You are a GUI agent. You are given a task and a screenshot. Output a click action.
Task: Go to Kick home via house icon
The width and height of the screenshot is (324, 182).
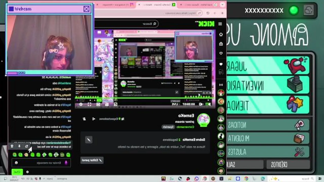tap(221, 34)
